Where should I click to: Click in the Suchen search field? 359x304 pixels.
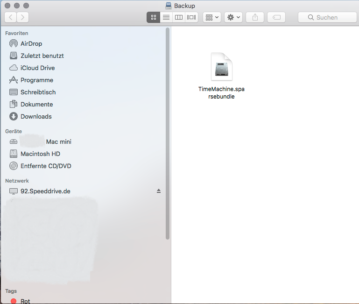327,17
